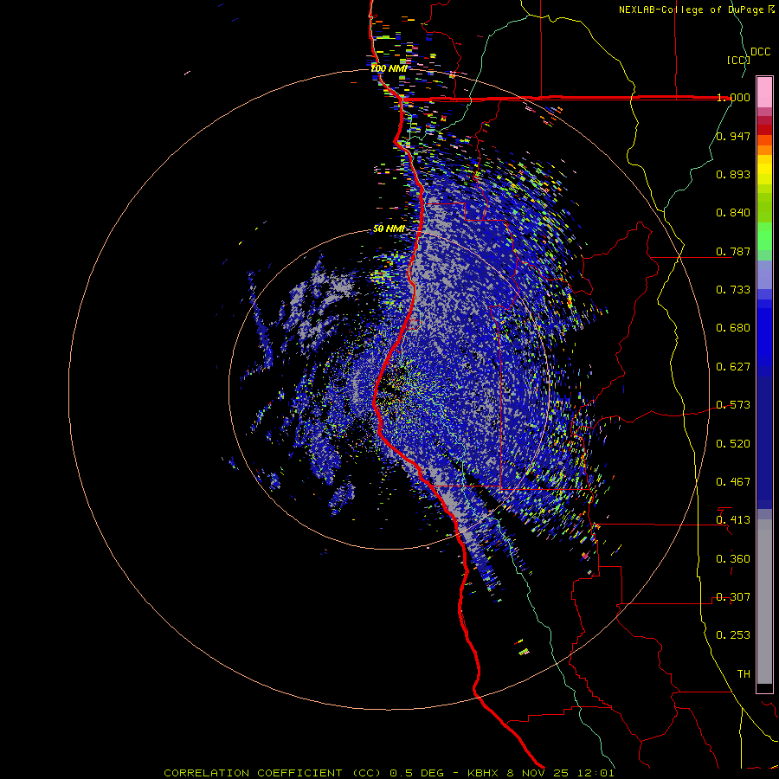Select the 0.680 scale value
The image size is (779, 779).
click(733, 328)
